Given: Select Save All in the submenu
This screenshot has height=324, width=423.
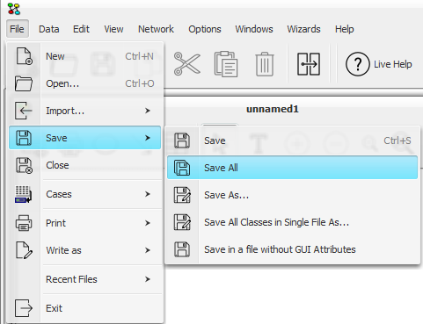Looking at the screenshot, I should point(292,168).
